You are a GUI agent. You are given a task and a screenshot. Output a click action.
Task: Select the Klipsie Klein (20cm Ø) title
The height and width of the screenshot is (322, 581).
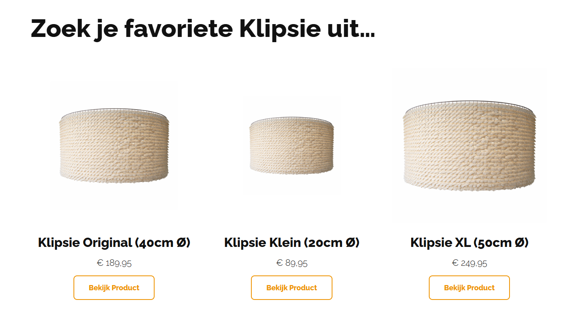(292, 243)
